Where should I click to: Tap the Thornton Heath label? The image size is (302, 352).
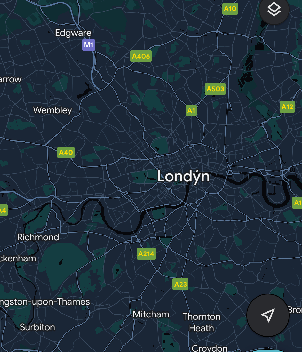[202, 322]
